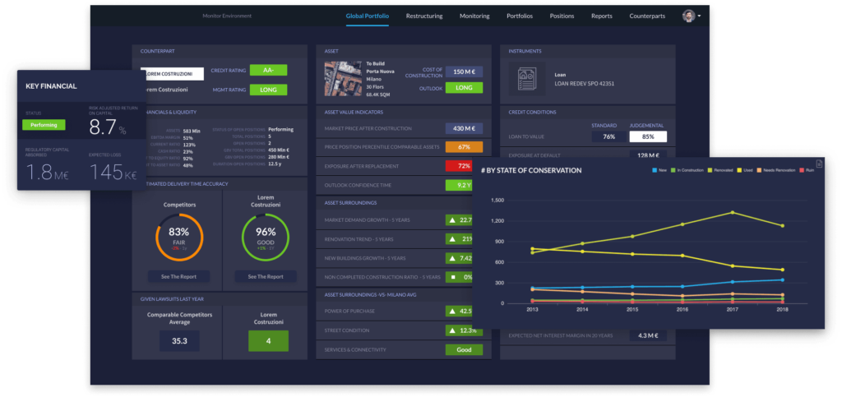Screen dimensions: 842x397
Task: Select the Judgemental 85% loan to value field
Action: (648, 136)
